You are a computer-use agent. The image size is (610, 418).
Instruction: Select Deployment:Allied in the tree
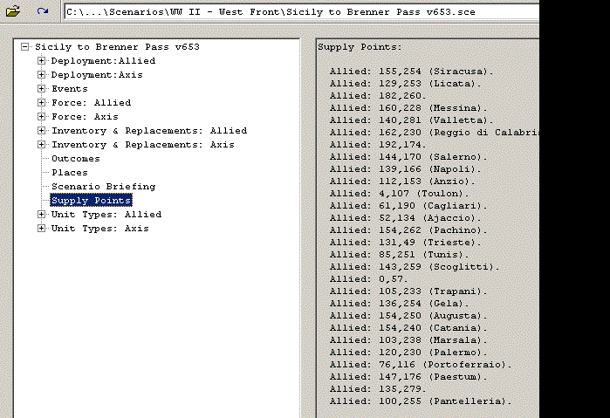[x=103, y=61]
